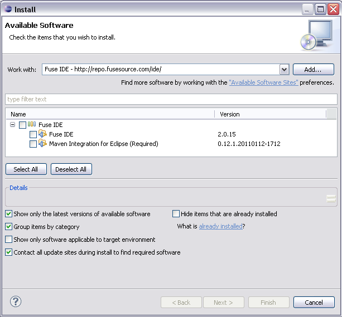Click the already installed link

coord(220,227)
